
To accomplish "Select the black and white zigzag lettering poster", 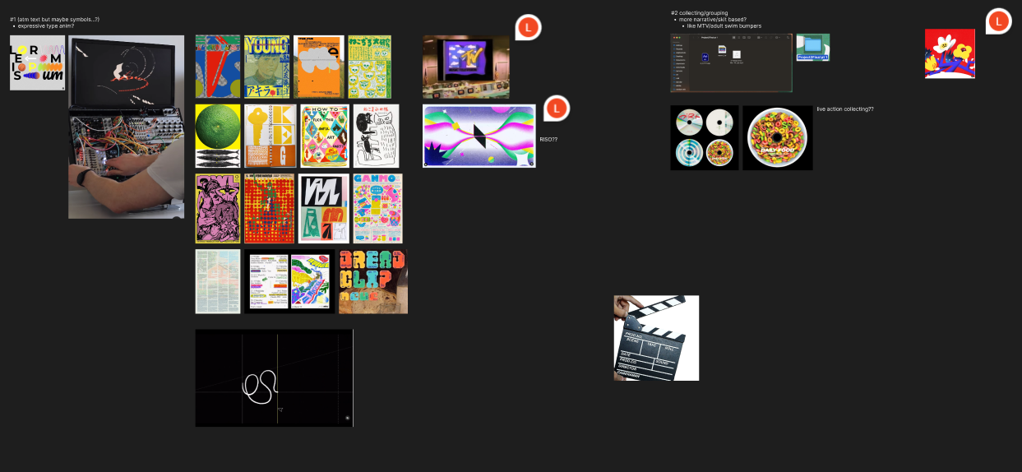I will pos(323,208).
